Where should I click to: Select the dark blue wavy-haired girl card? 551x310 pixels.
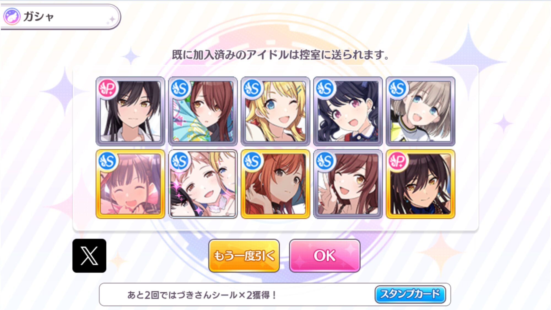pos(348,111)
